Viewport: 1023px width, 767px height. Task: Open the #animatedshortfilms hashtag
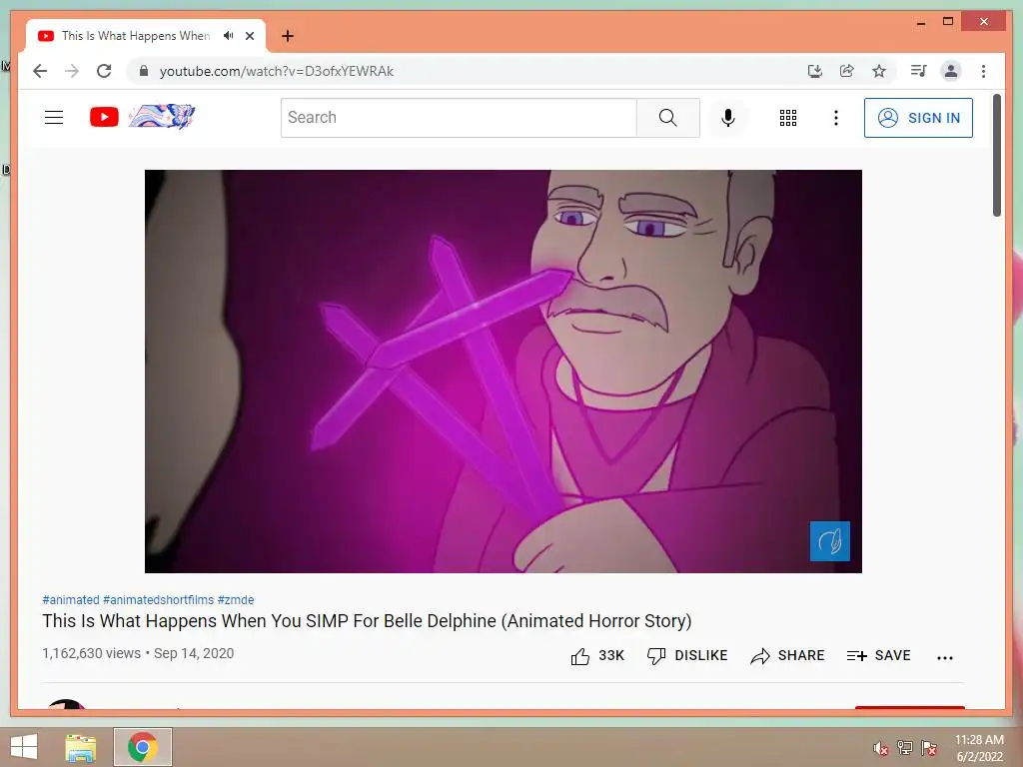coord(158,599)
